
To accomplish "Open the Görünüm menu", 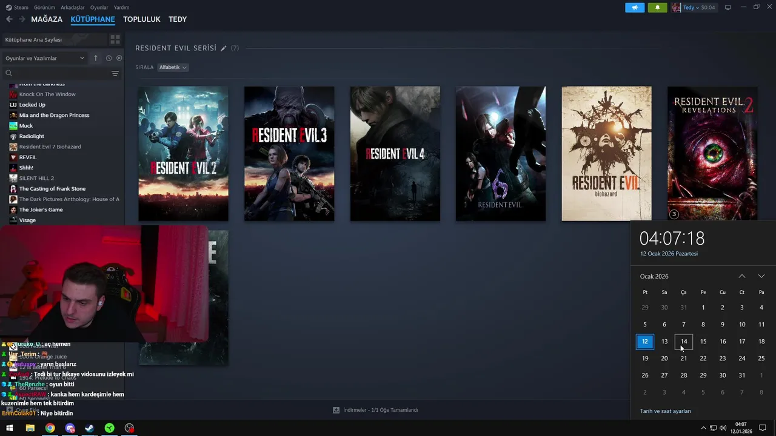I will [x=44, y=7].
